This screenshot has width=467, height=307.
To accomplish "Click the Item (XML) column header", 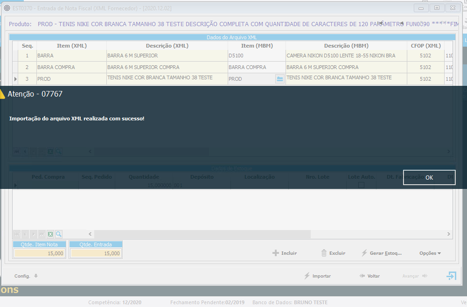I will click(71, 46).
